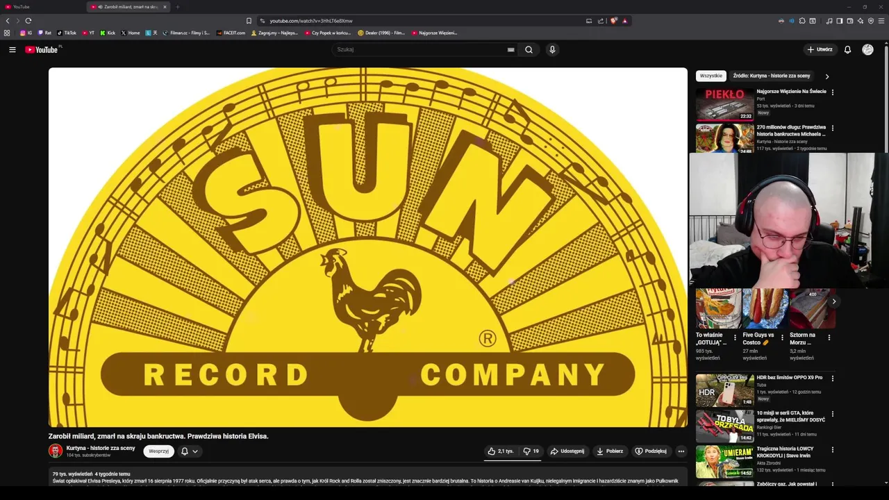Open the PIEKŁO Najgorsze Więzienie thumbnail

click(x=724, y=104)
